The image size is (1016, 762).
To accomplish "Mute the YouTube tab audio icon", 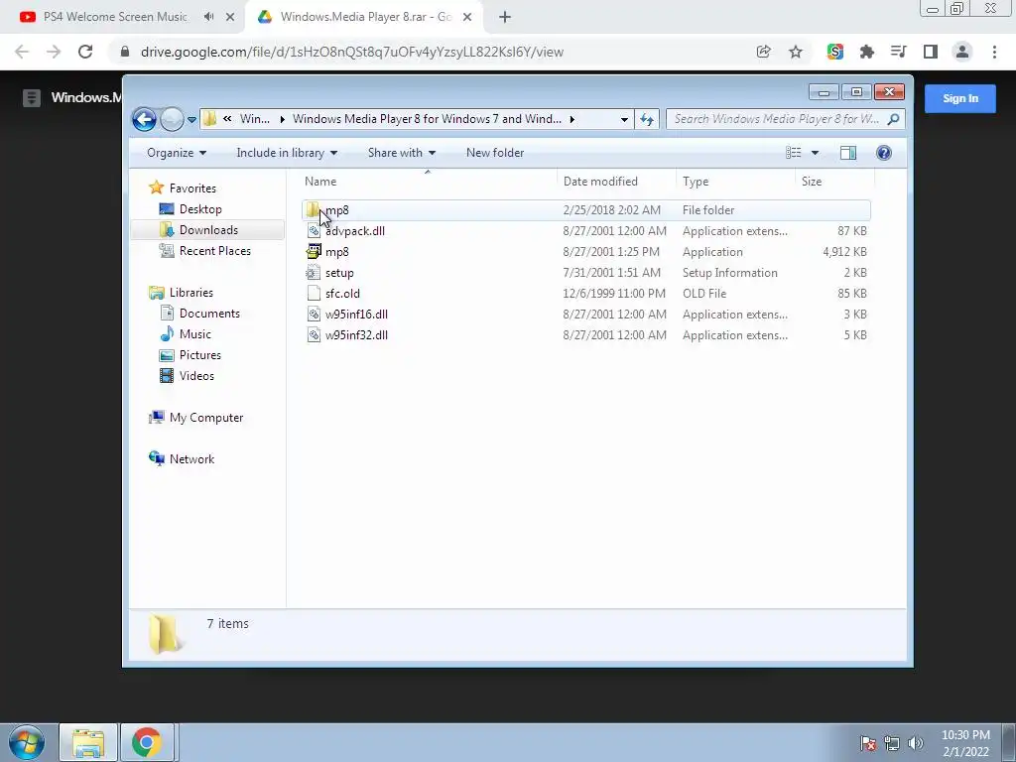I will 208,17.
